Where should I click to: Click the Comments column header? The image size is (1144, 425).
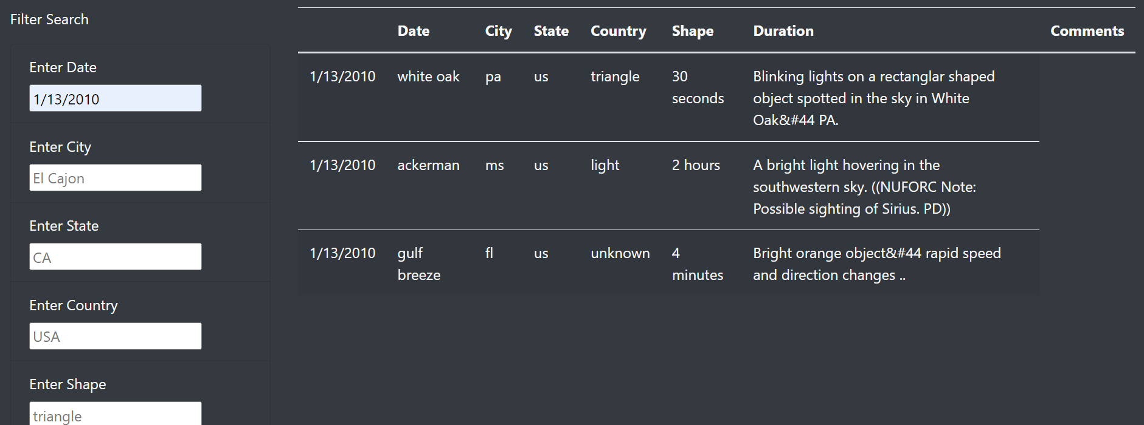(1087, 30)
